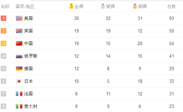Click the Germany flag icon
Screen dimensions: 183x112
tap(19, 69)
